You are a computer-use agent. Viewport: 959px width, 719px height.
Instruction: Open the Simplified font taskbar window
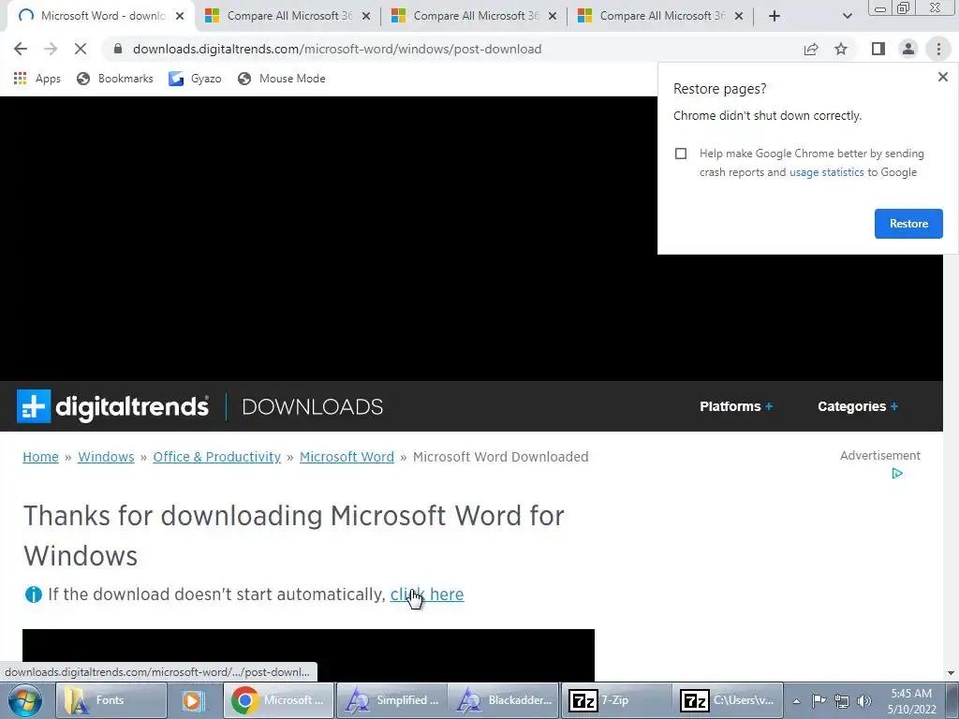click(391, 700)
